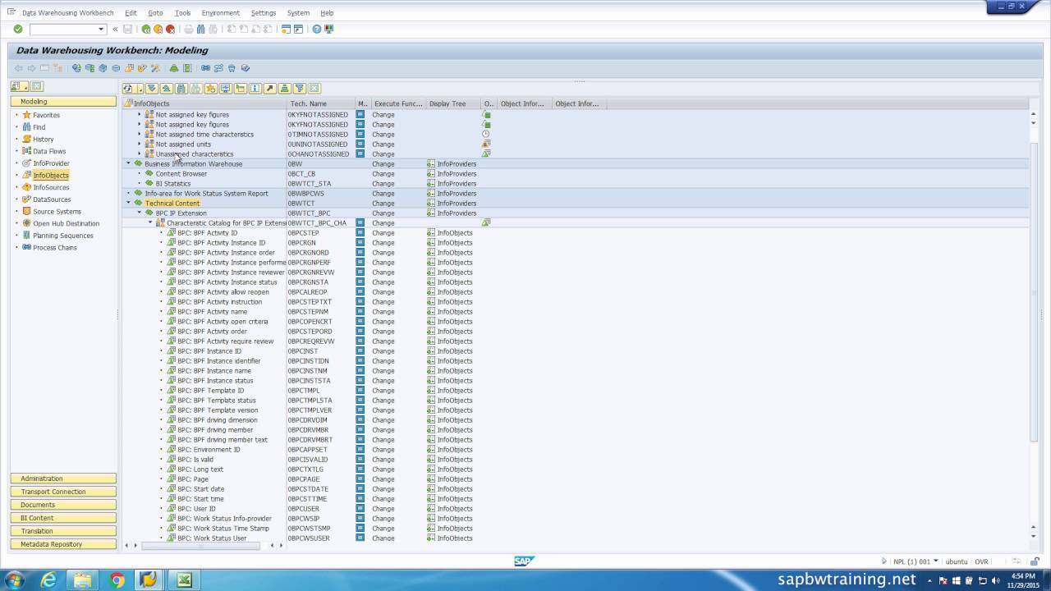Select Favorites in Modeling navigation

(46, 115)
